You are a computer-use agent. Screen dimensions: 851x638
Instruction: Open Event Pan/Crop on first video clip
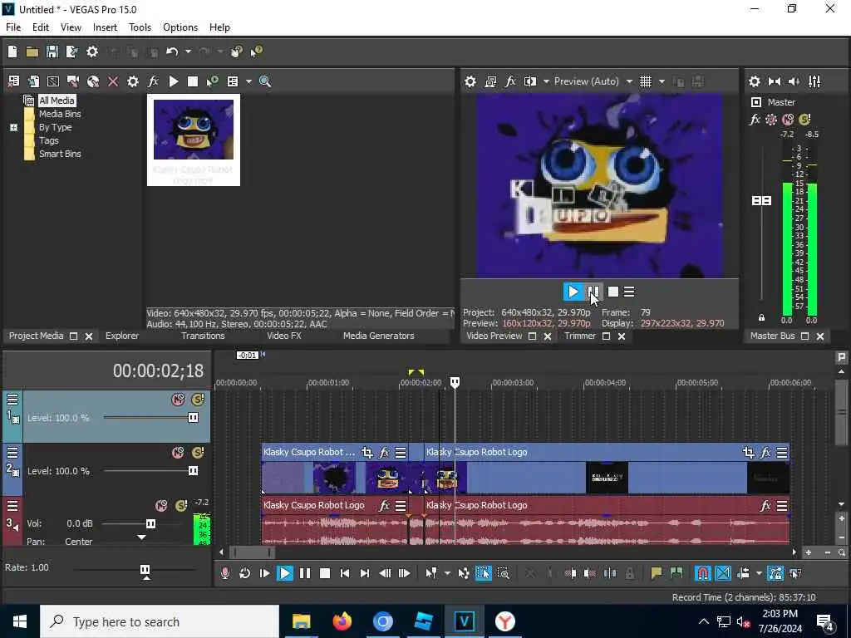click(366, 452)
